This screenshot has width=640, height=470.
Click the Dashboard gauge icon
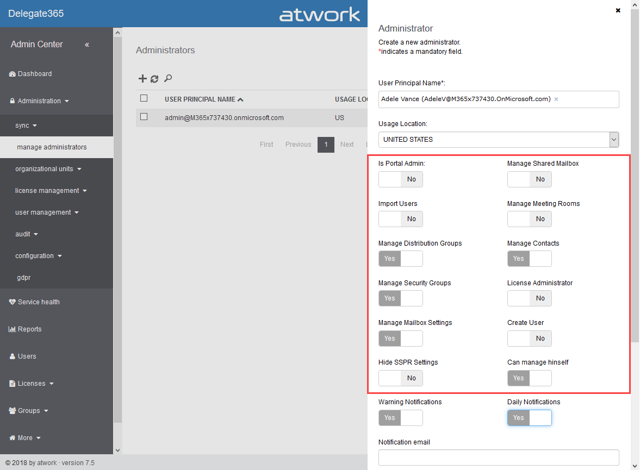click(13, 74)
